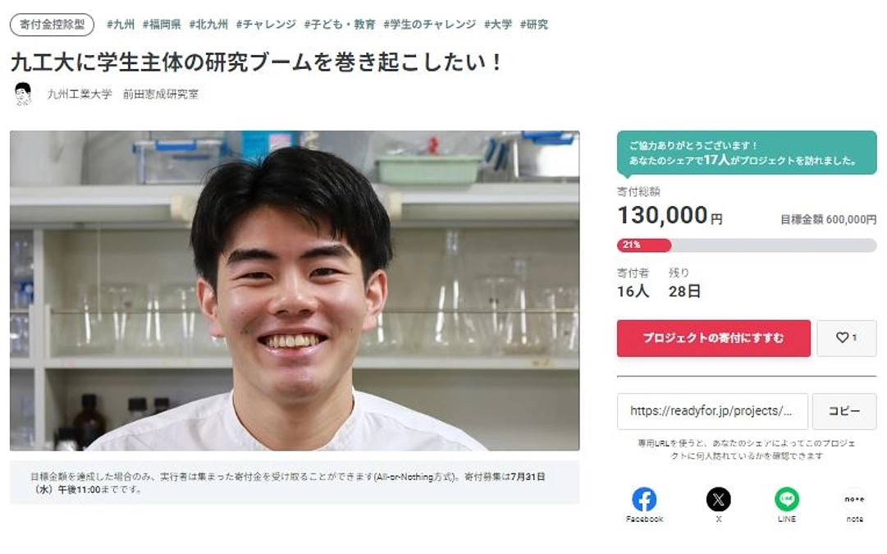Copy the project URL using コピー
This screenshot has height=554, width=887.
[x=844, y=411]
